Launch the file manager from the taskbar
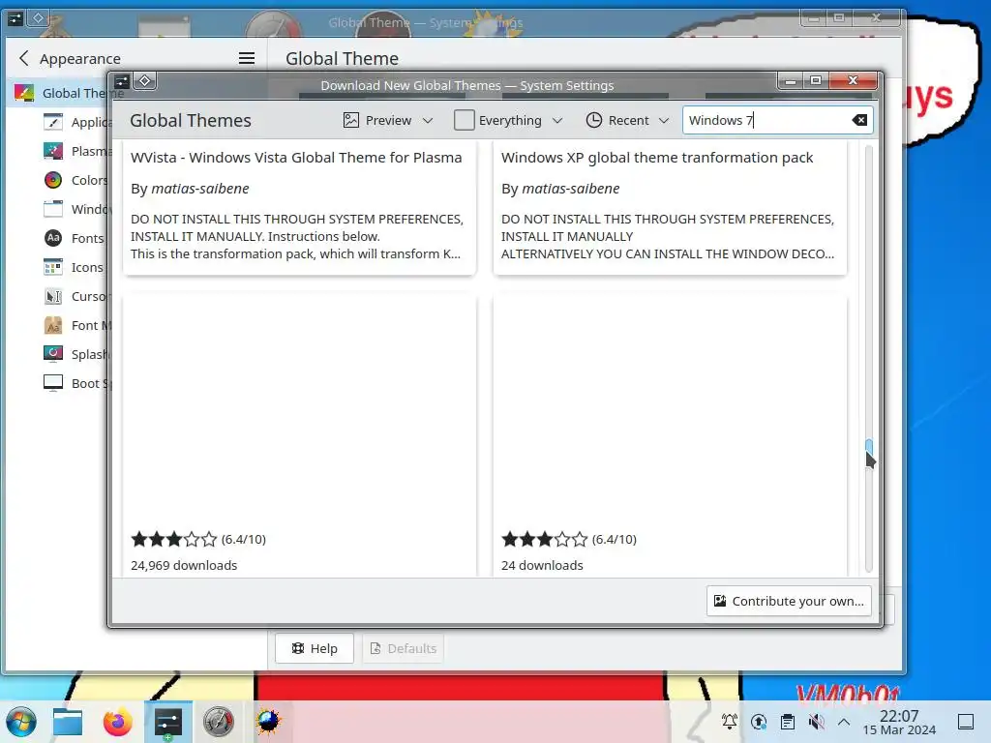 68,722
